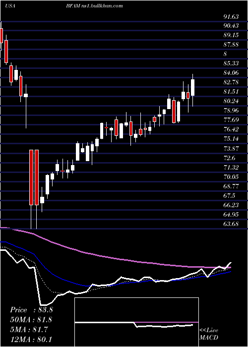Click the 82.78 price axis label
The image size is (248, 347).
[x=231, y=82]
